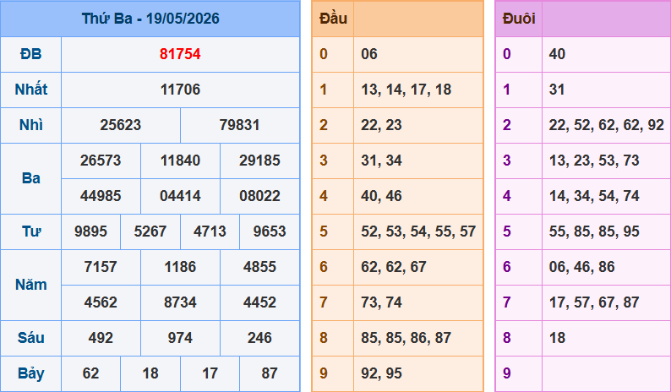Select Sáu prize number 492
This screenshot has height=392, width=671.
point(101,338)
